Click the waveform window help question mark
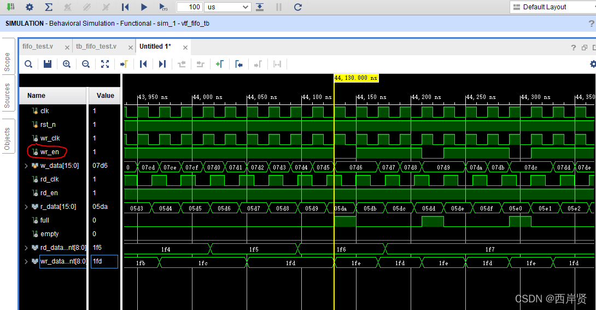The image size is (596, 310). click(573, 48)
